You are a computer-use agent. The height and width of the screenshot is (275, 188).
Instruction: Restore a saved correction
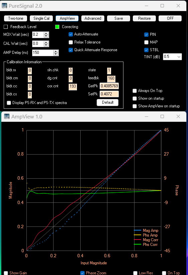click(144, 18)
